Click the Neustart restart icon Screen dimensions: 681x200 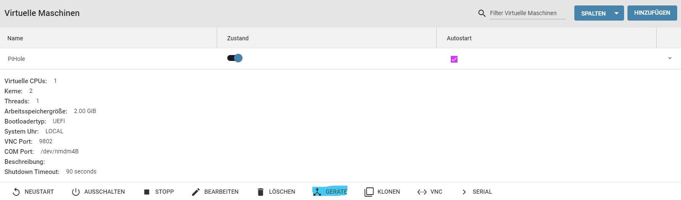(16, 192)
